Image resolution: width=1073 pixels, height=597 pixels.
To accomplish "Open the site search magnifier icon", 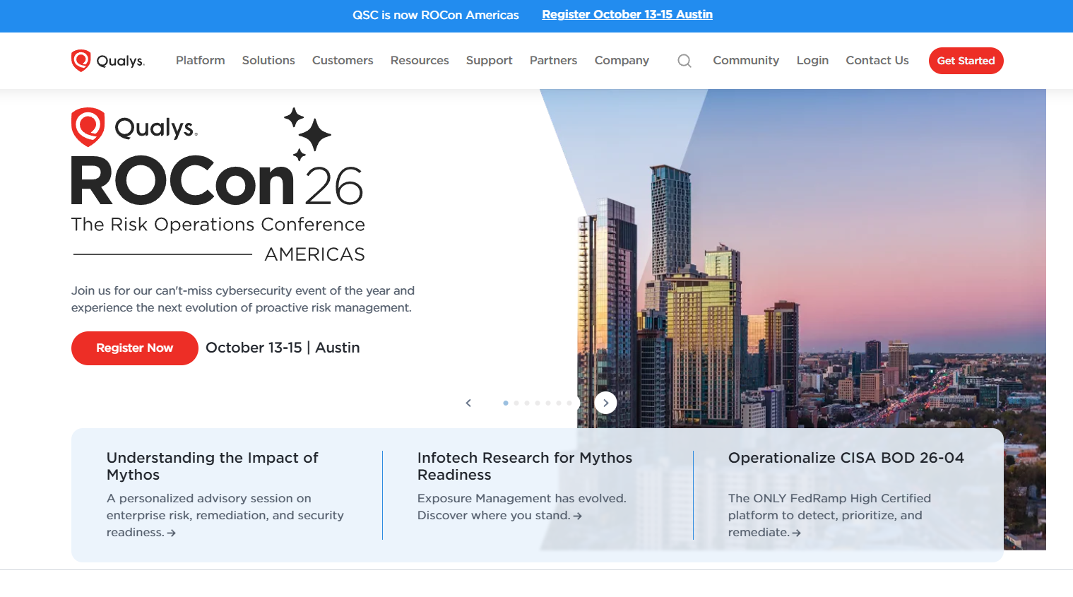I will (684, 61).
